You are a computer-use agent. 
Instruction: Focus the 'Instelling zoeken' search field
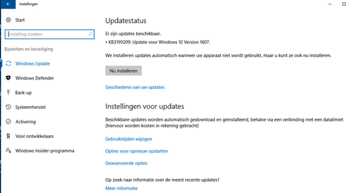49,34
